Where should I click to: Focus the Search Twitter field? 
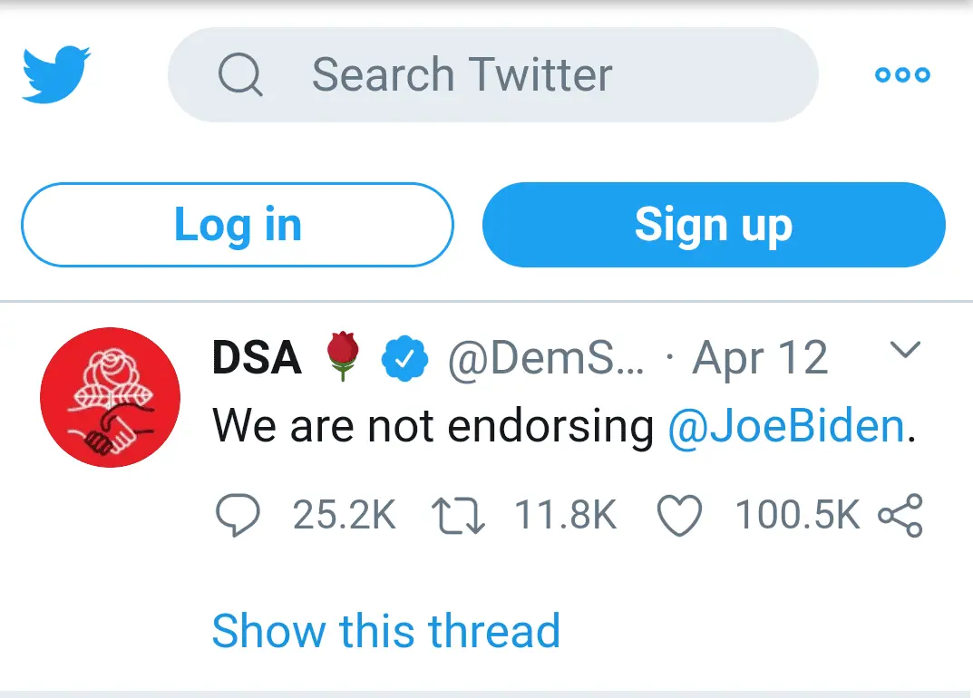tap(508, 75)
